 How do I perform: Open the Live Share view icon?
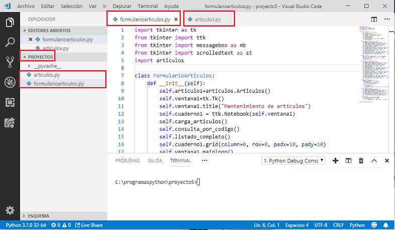click(10, 123)
